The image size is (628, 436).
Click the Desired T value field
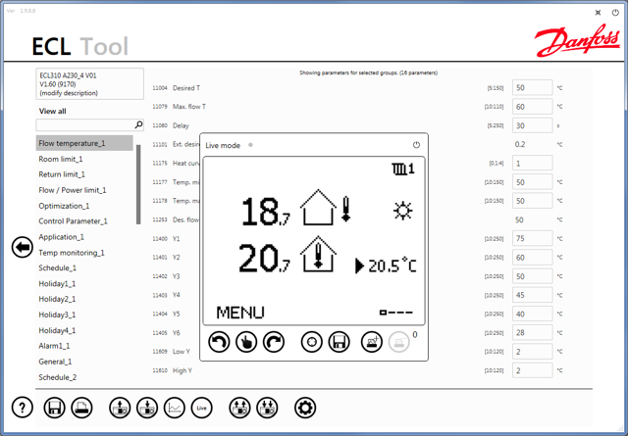(x=532, y=88)
